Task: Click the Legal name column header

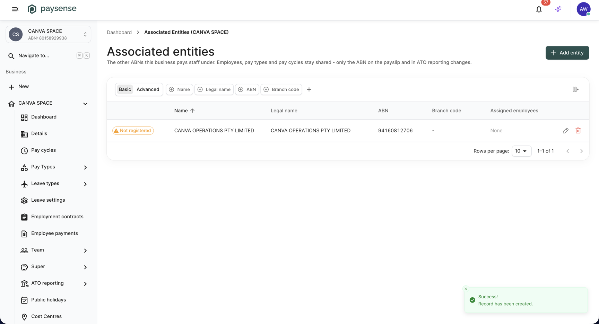Action: (x=284, y=111)
